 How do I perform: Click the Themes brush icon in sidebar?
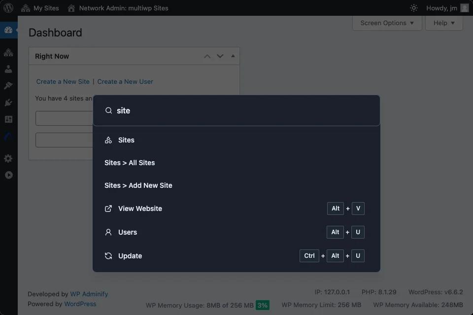(8, 85)
